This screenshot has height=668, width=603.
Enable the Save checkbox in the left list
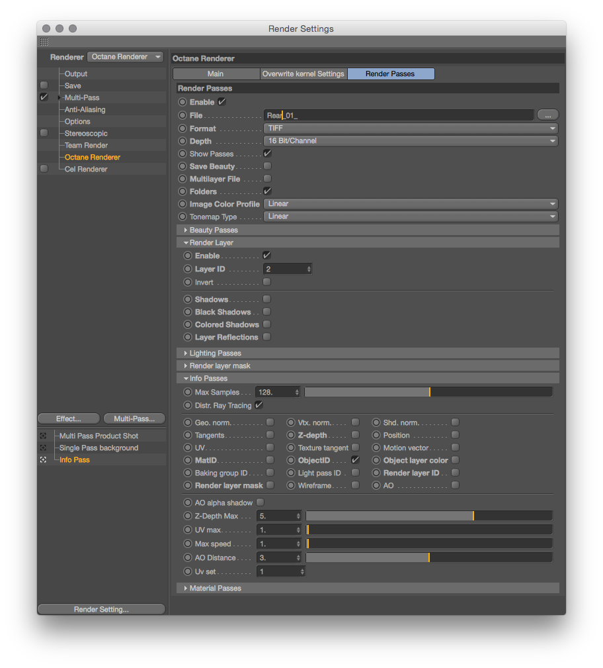[44, 85]
